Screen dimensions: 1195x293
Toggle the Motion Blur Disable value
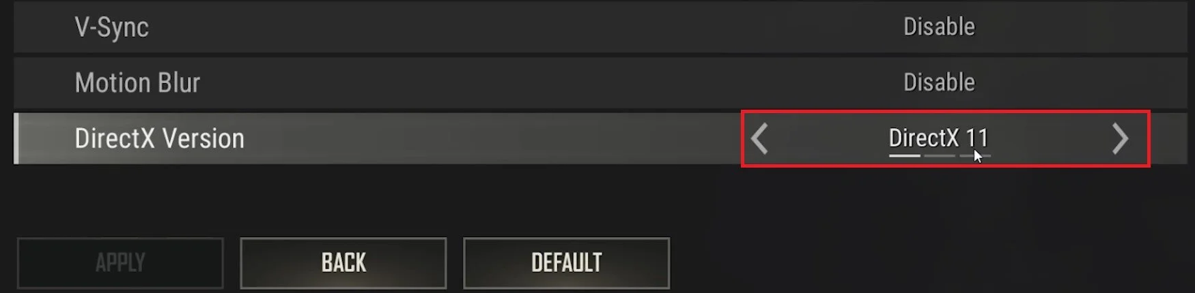click(939, 82)
